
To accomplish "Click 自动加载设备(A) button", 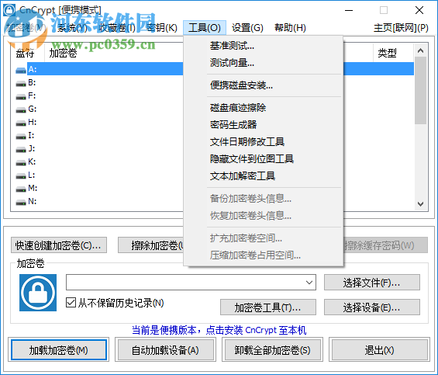I will click(165, 350).
